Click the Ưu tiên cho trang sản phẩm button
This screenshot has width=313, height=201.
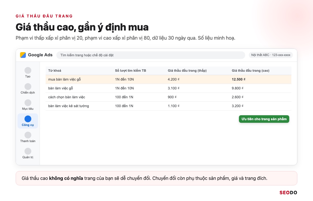264,119
